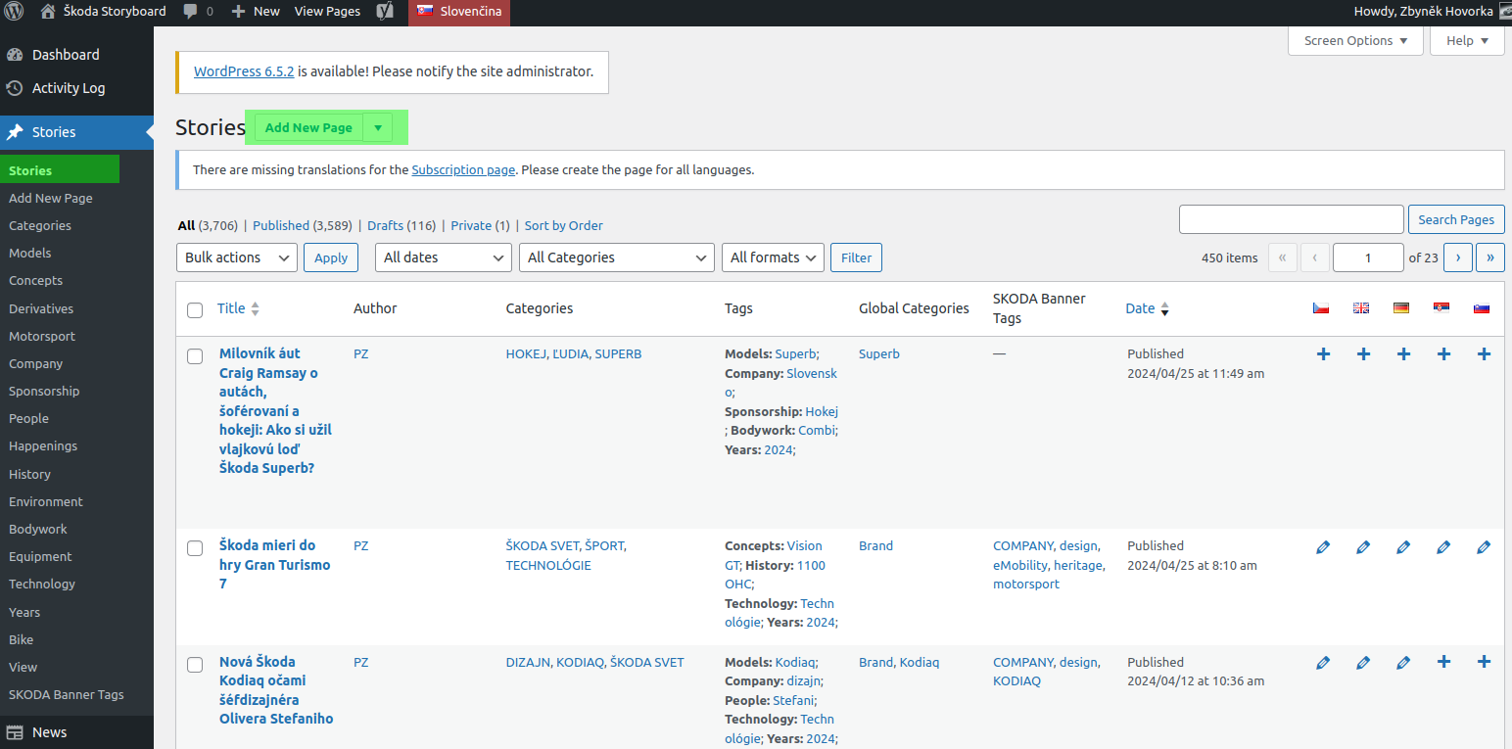Open the All dates dropdown

click(444, 257)
